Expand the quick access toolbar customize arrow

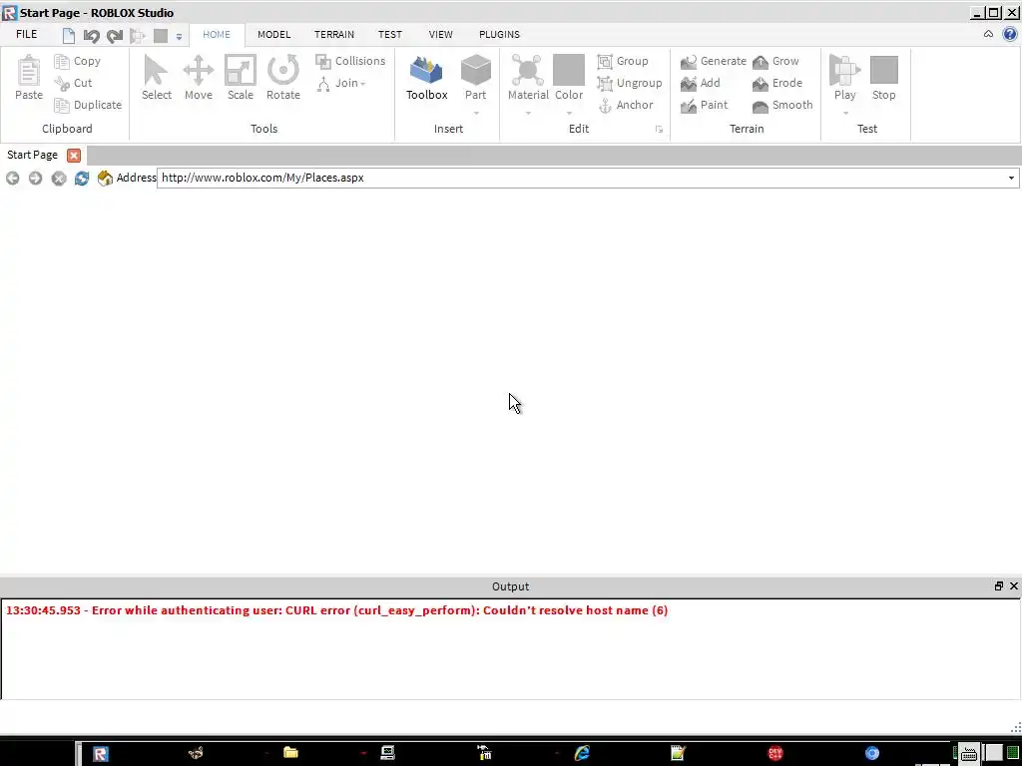click(x=180, y=37)
